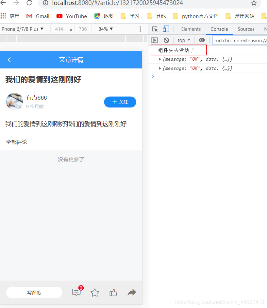Screen dimensions: 267x308
Task: Click the site info icon in address bar
Action: (x=45, y=3)
